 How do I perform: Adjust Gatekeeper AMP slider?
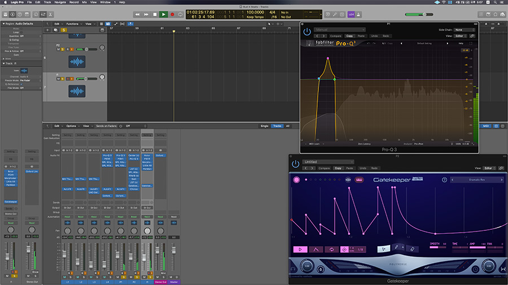pos(478,247)
